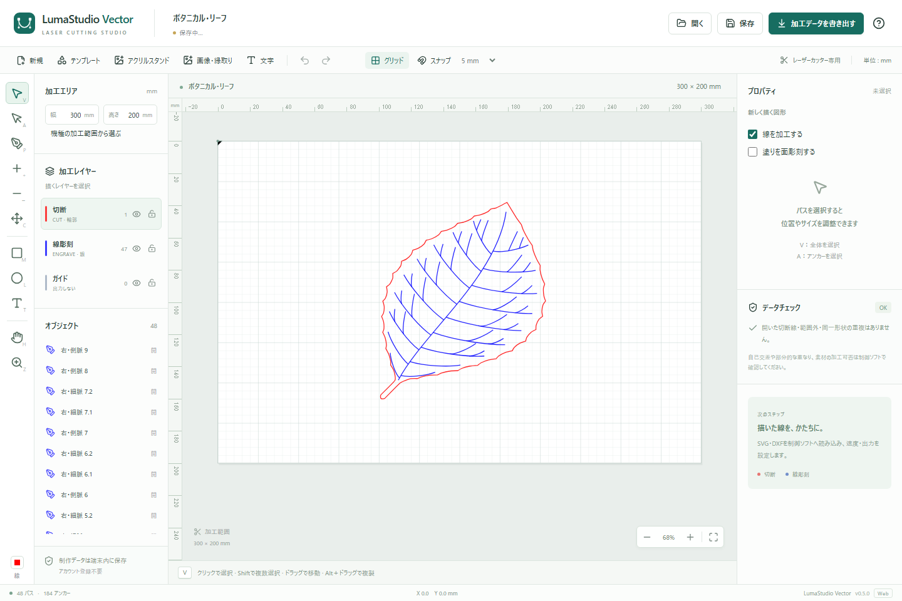This screenshot has height=601, width=902.
Task: Select the remove anchor point tool
Action: pos(17,193)
